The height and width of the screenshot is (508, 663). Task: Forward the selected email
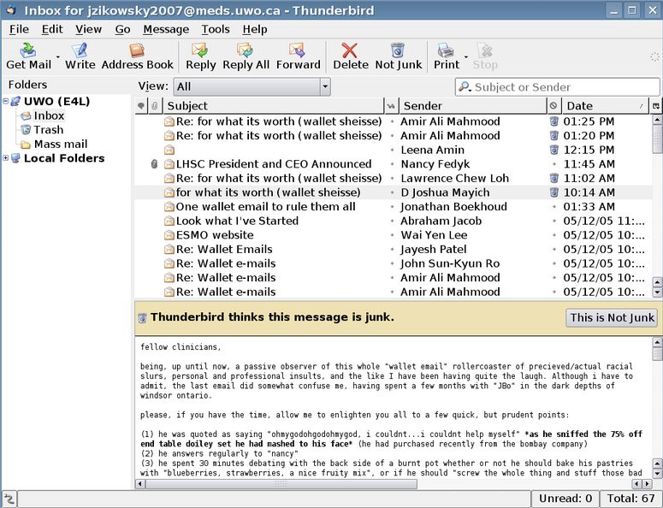[298, 56]
